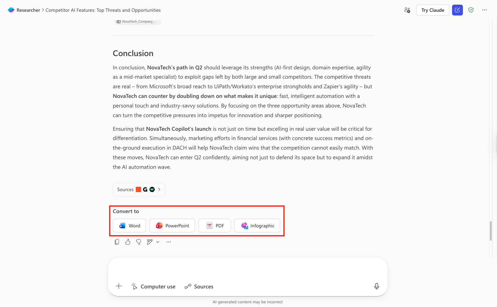Click inside the message input field
This screenshot has width=497, height=307.
pos(247,269)
